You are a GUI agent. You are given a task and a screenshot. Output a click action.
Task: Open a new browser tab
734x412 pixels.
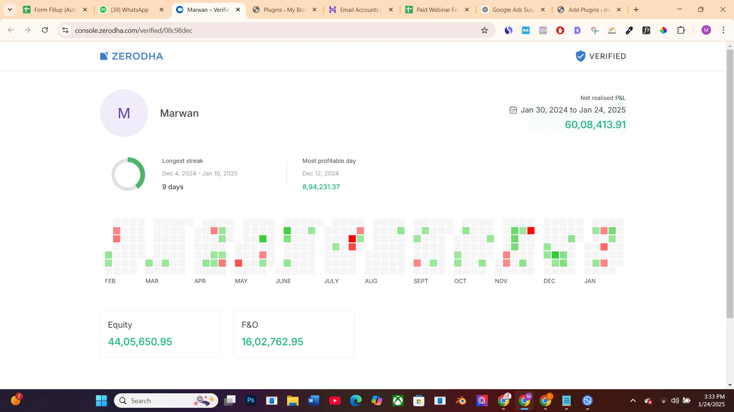click(x=636, y=10)
